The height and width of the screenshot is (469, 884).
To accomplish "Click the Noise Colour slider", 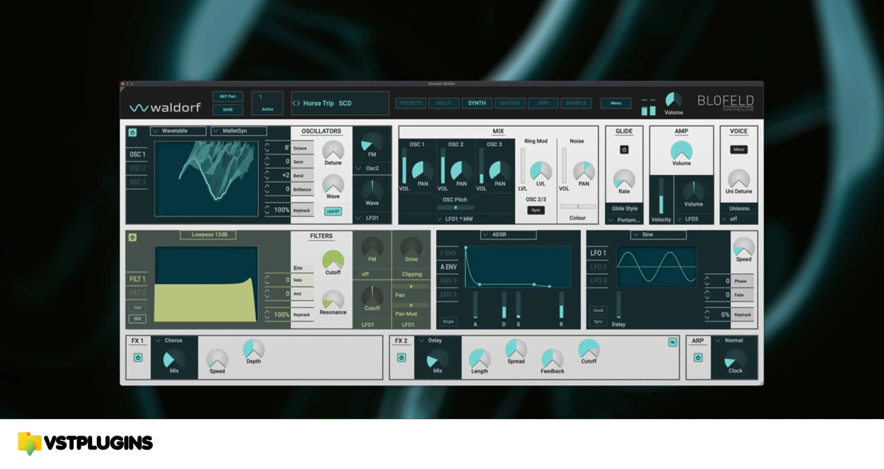I will 578,207.
